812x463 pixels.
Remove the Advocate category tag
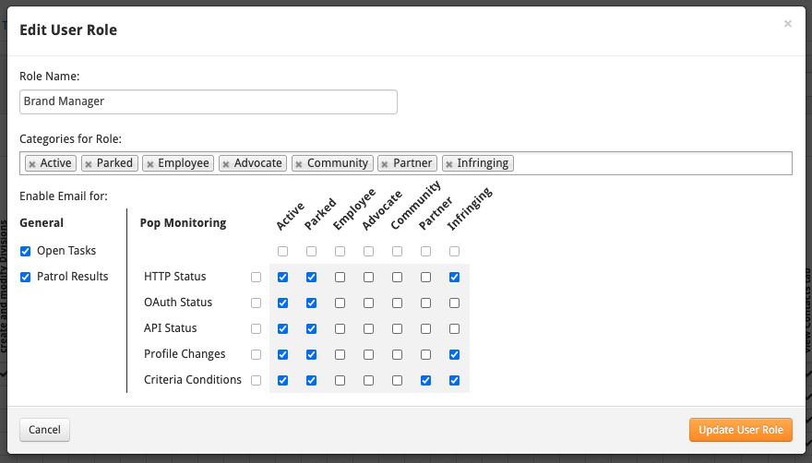click(x=226, y=163)
